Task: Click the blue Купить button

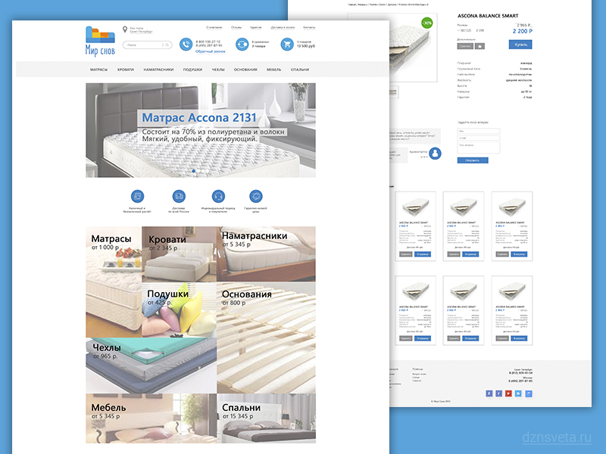Action: point(520,45)
